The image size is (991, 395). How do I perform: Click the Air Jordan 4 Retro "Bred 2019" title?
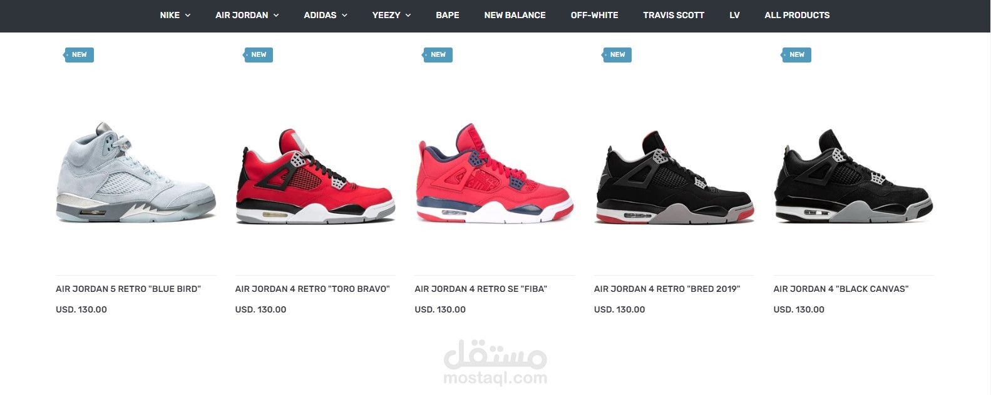coord(667,289)
